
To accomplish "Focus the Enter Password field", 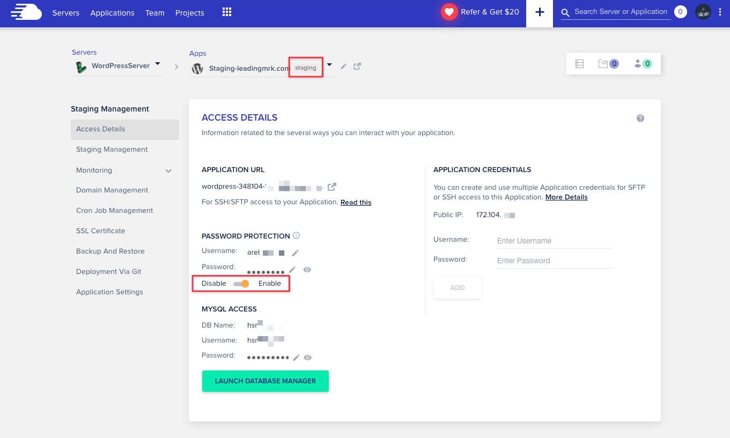I will (555, 261).
